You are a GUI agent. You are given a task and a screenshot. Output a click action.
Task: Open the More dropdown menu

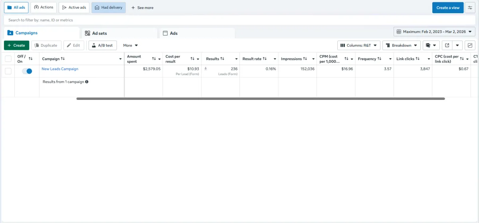[131, 46]
